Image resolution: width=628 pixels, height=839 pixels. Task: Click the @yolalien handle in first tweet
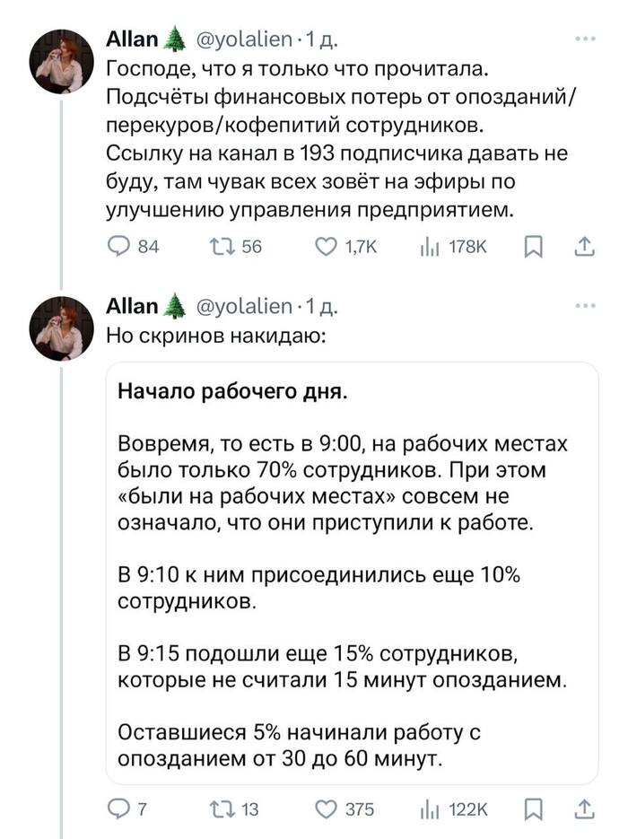click(x=242, y=39)
